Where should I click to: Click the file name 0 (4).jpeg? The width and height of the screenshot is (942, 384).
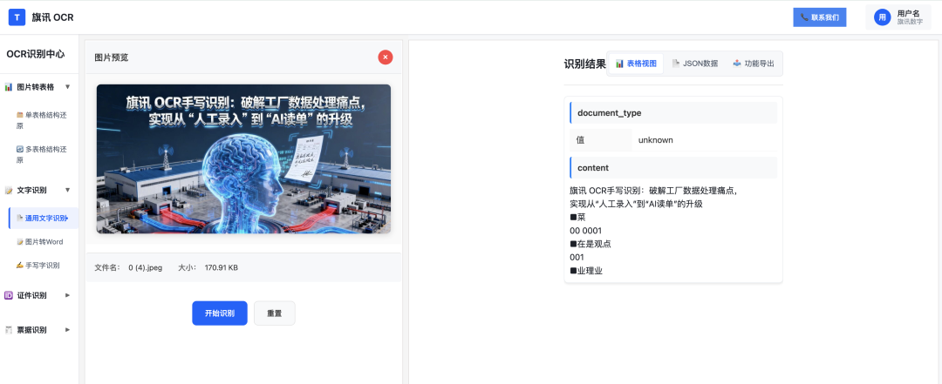(146, 267)
